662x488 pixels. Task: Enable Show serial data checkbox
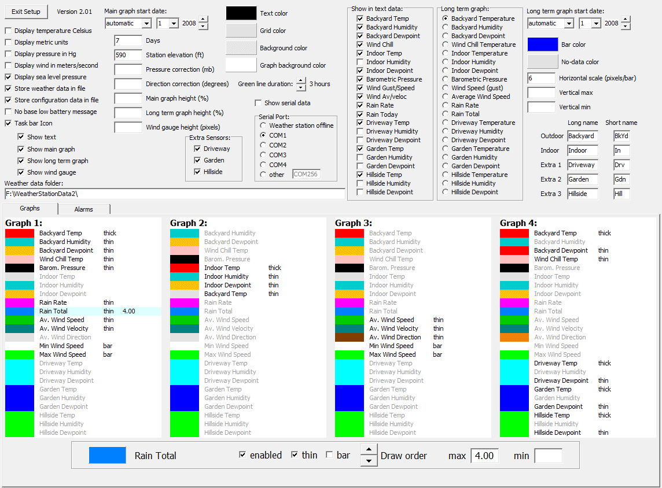[258, 103]
